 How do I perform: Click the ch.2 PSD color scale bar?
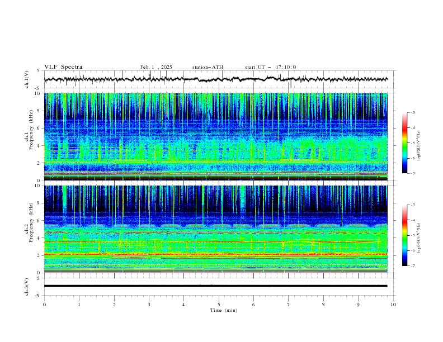pos(405,235)
